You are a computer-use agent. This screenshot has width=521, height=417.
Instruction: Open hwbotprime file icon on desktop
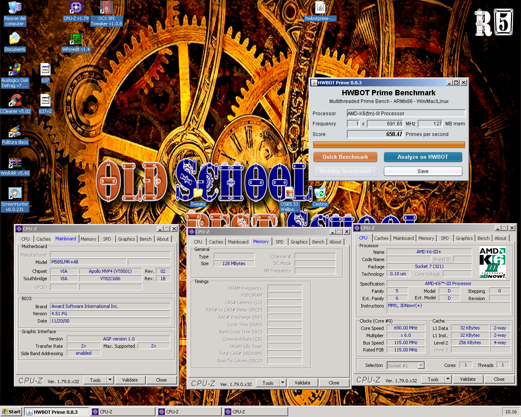pyautogui.click(x=320, y=11)
